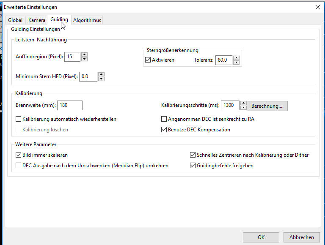Image resolution: width=325 pixels, height=245 pixels.
Task: Enable DEC Ausgabe nach Meridian Flip umkehren
Action: coord(18,166)
